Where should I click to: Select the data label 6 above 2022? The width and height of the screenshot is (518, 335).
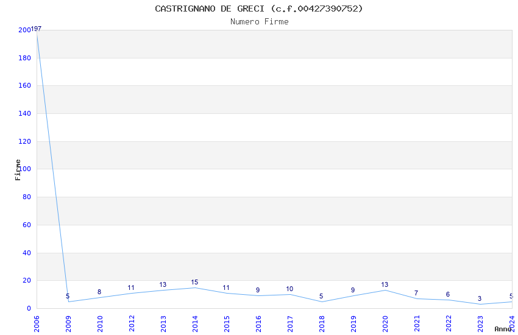click(x=448, y=294)
